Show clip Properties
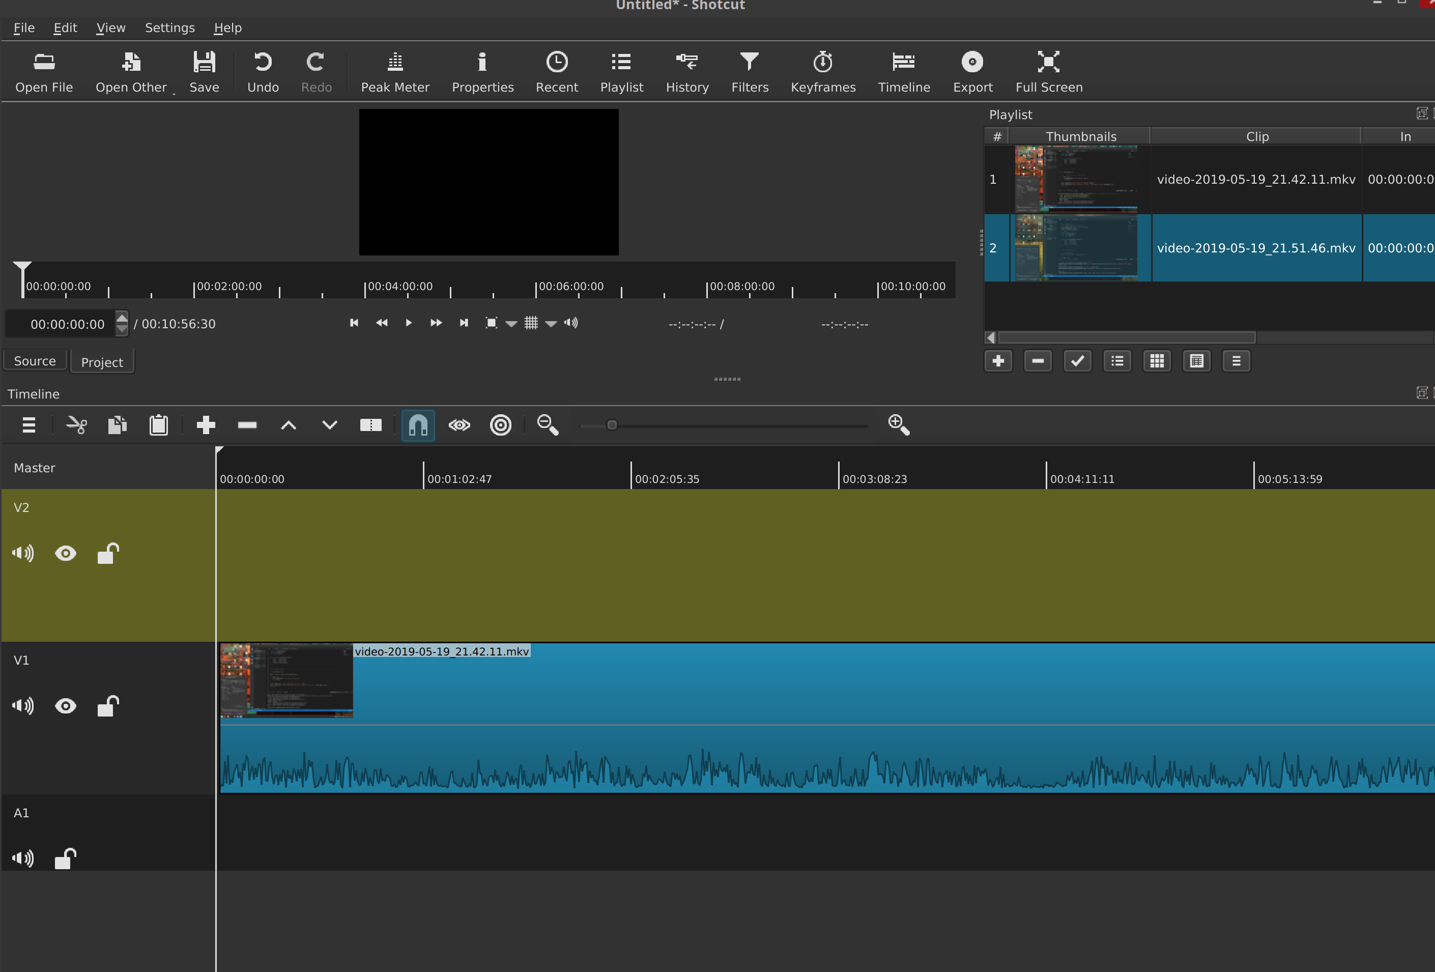The width and height of the screenshot is (1435, 972). click(x=482, y=71)
